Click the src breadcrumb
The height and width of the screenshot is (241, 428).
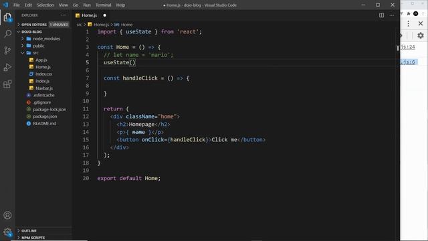pyautogui.click(x=79, y=25)
